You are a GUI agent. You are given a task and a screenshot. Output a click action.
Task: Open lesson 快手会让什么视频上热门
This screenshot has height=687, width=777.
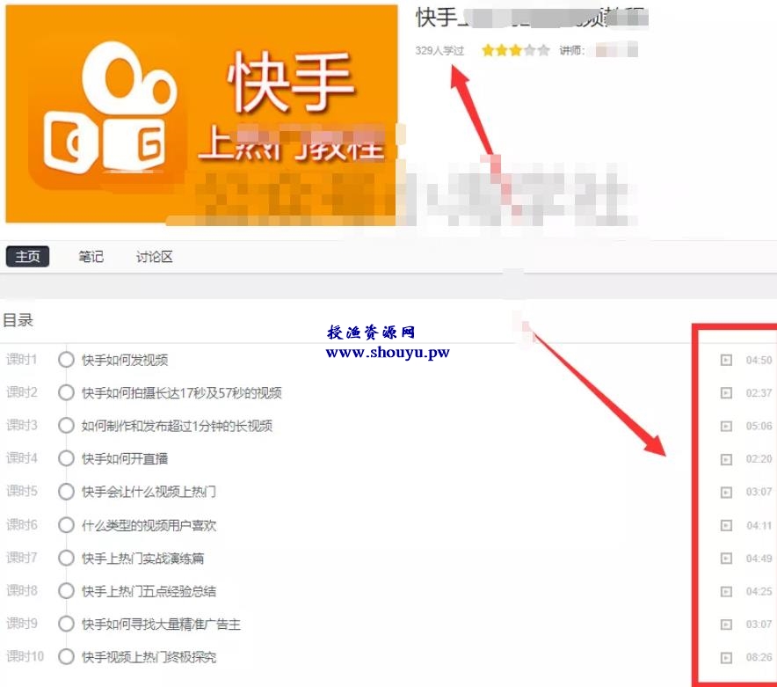pyautogui.click(x=149, y=492)
